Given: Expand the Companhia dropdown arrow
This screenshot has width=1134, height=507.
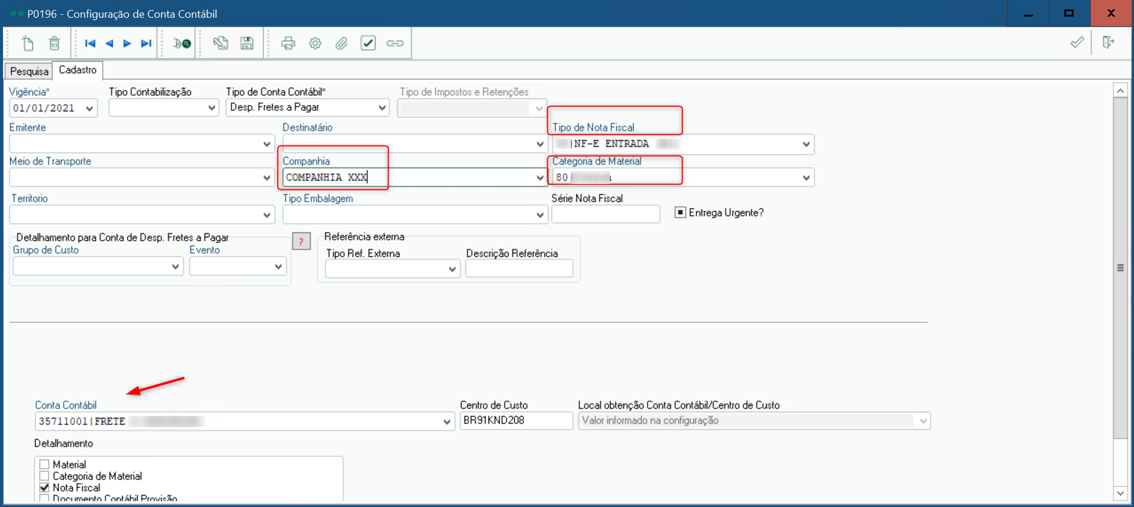Looking at the screenshot, I should coord(539,177).
